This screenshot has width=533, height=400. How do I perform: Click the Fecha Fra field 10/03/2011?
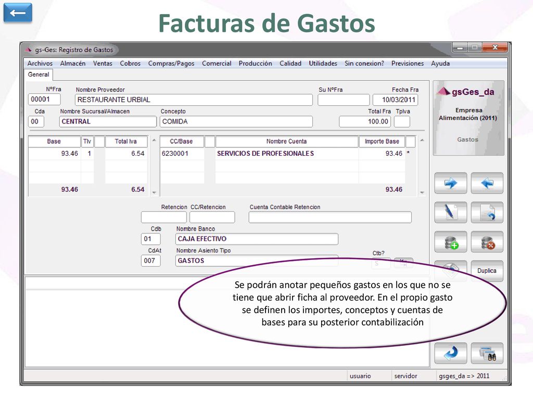coord(396,99)
